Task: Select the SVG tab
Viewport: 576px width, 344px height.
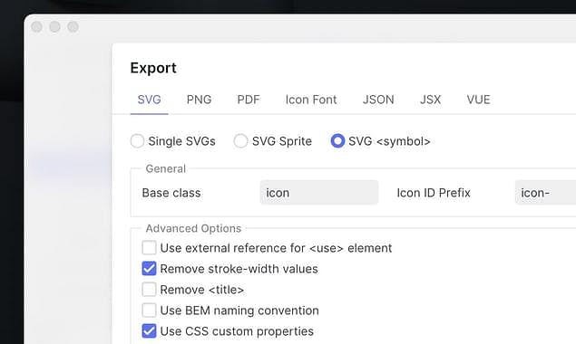Action: pos(149,100)
